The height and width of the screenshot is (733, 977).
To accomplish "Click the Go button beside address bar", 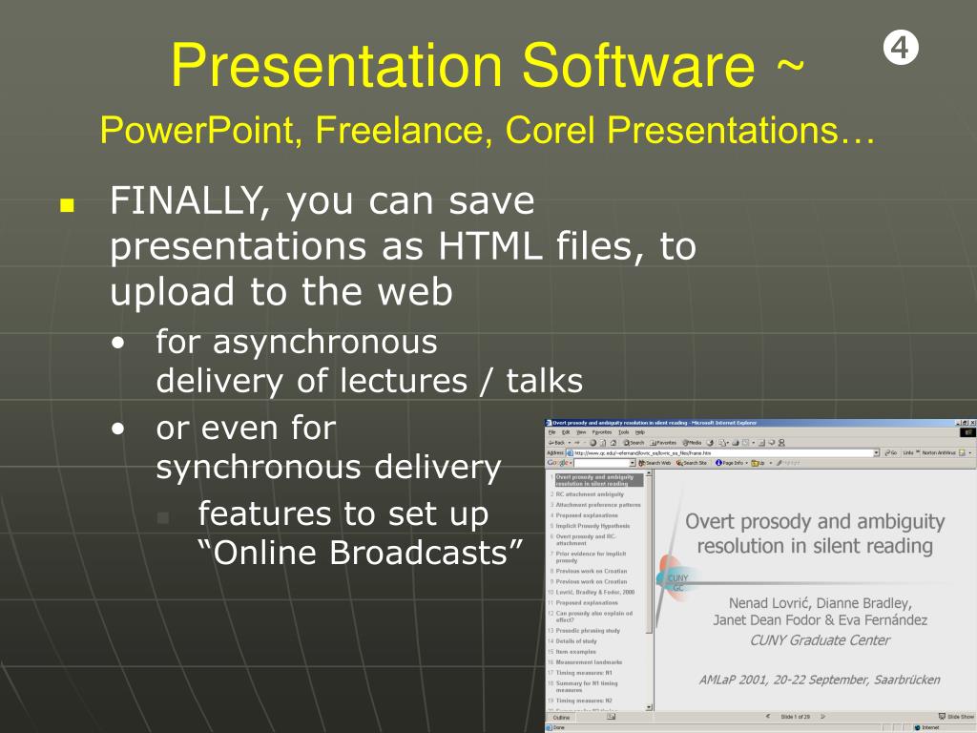I will [890, 453].
